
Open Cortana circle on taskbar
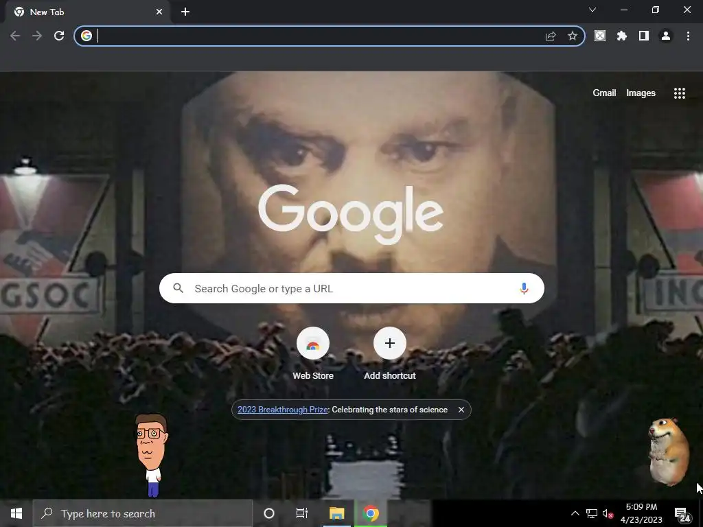[x=269, y=513]
